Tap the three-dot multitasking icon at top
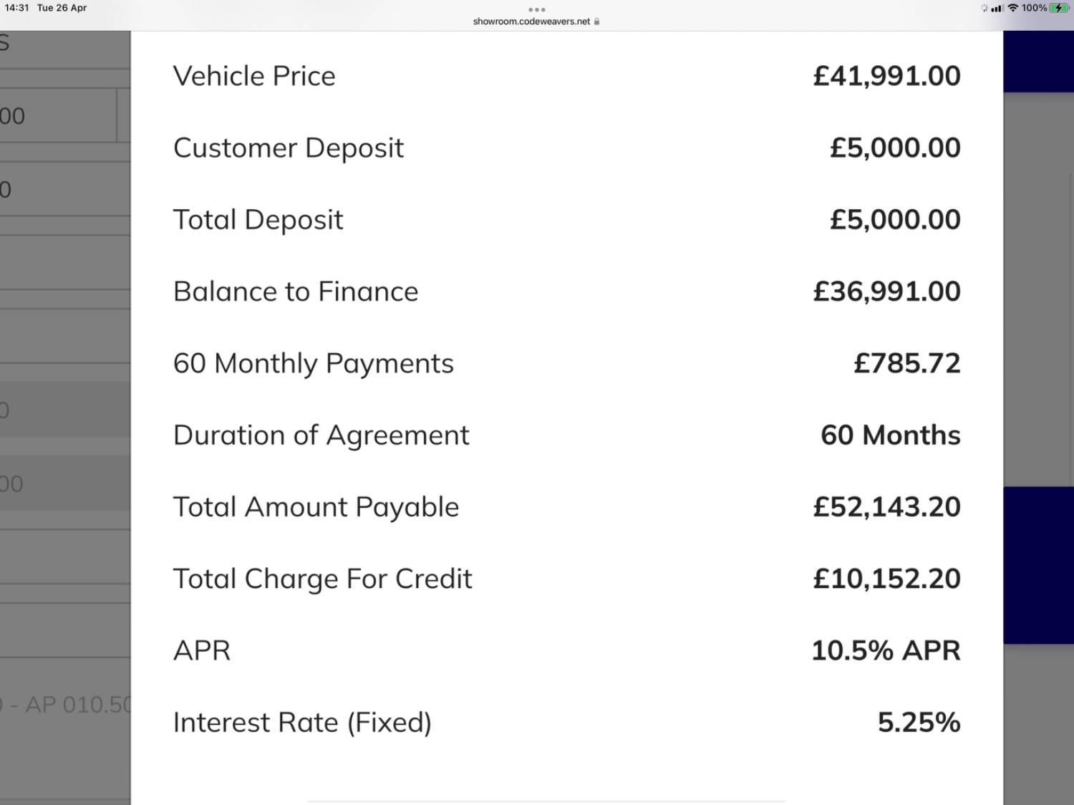 click(x=536, y=9)
